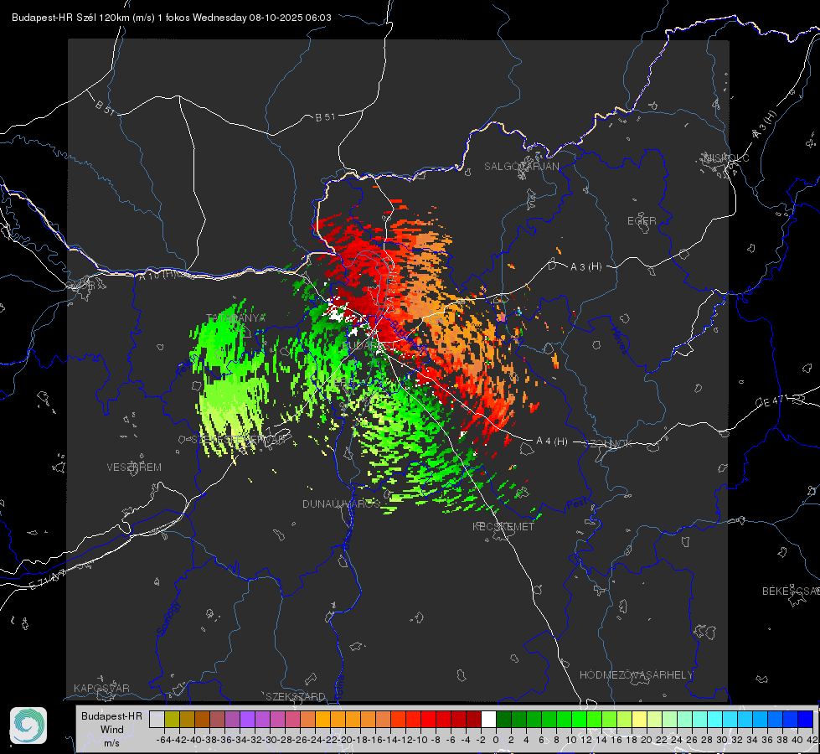Click the DUNAÚJVÁROS city label
The image size is (820, 754).
pyautogui.click(x=341, y=504)
